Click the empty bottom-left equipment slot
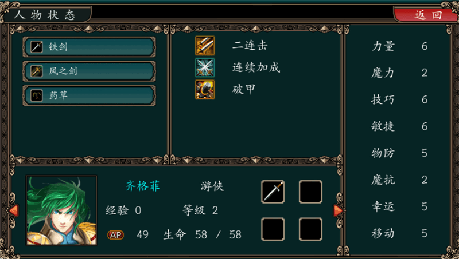Screen dimensions: 459x259 click(x=273, y=229)
